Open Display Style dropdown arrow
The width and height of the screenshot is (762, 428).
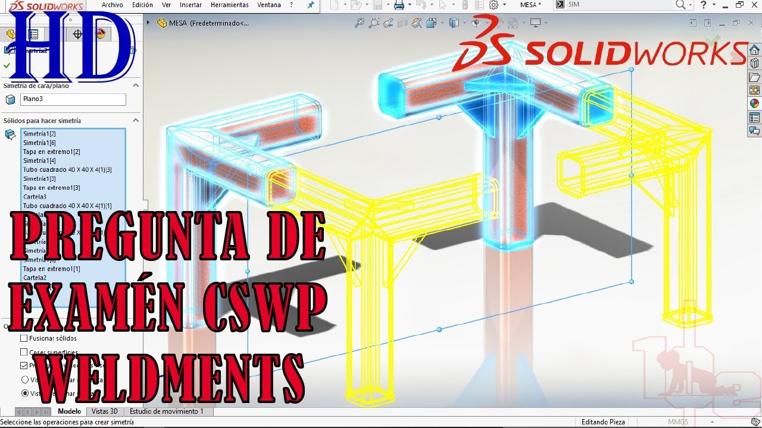click(463, 23)
